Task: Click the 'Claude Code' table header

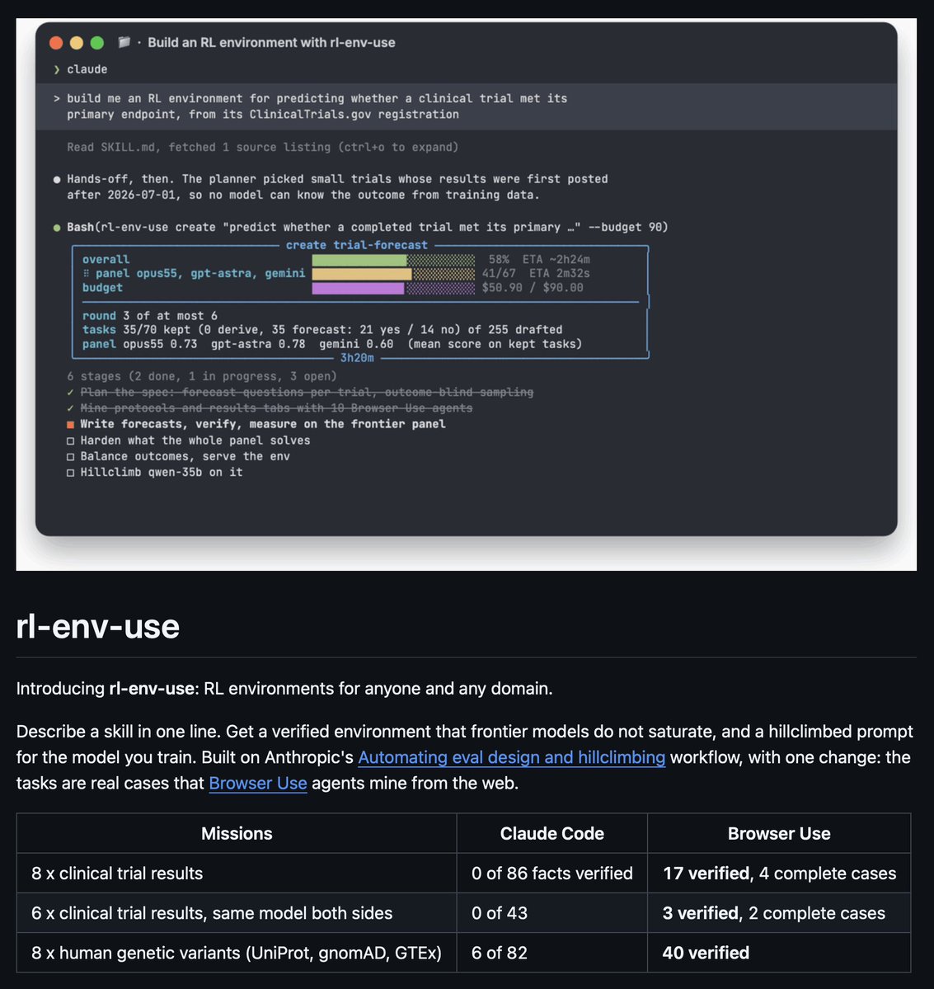Action: (x=552, y=833)
